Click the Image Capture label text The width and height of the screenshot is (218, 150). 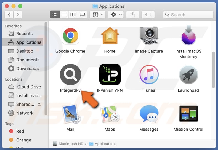[x=149, y=51]
